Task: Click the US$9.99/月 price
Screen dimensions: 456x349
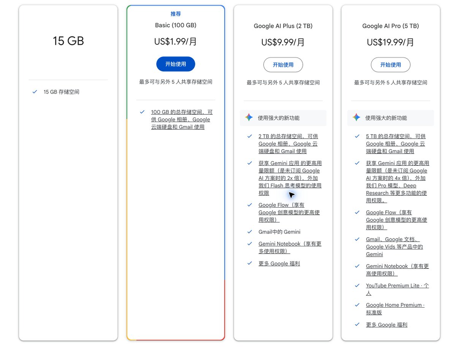Action: [283, 42]
